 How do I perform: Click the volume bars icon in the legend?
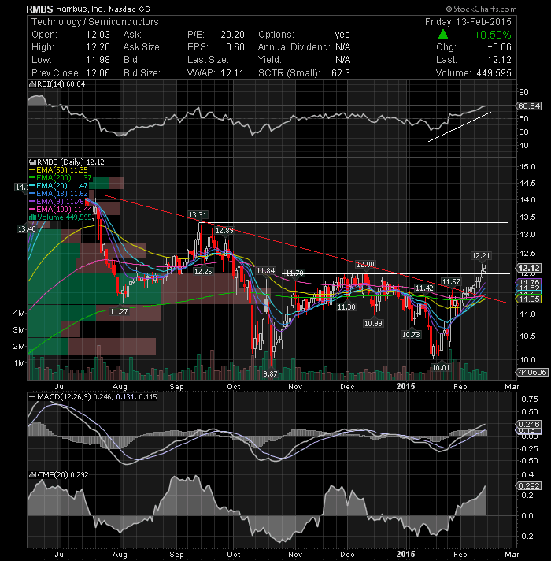coord(32,217)
